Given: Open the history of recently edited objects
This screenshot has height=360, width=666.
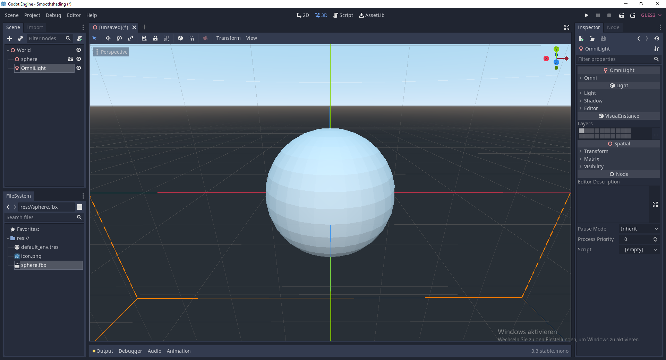Looking at the screenshot, I should 657,38.
